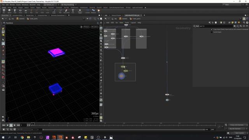Select the Line shelf tool
Screen dimensions: 249x140
37,11
